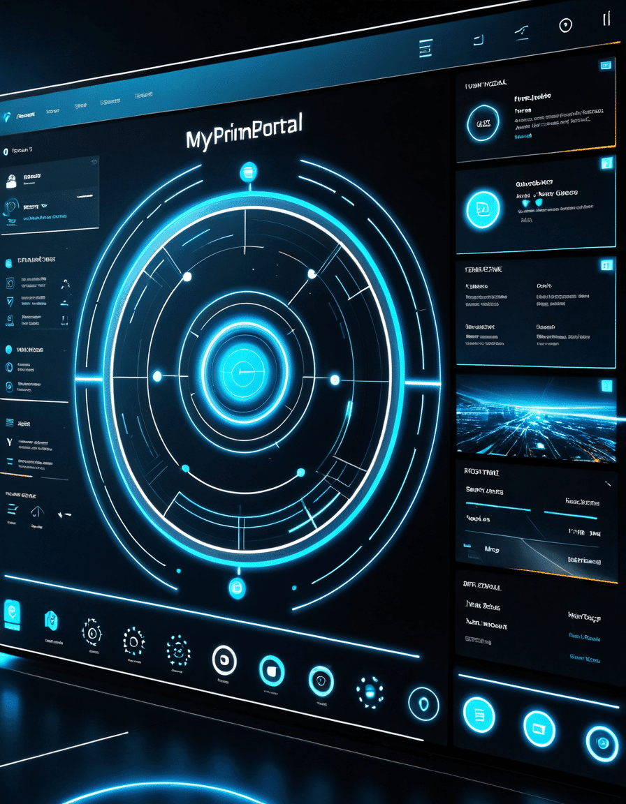
Task: Open the glowing list icon in lower-right panel
Action: click(x=479, y=716)
